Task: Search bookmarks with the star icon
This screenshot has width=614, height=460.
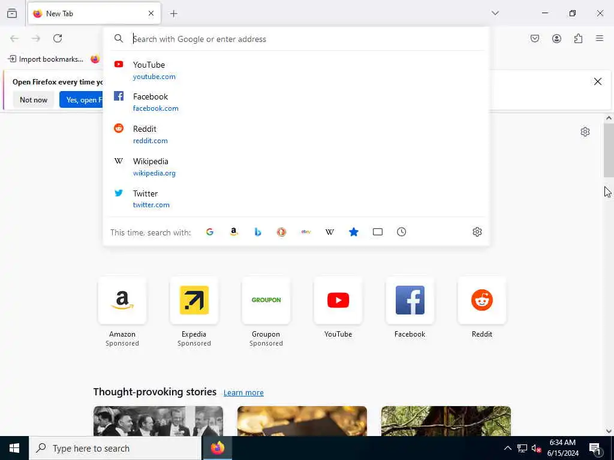Action: pos(354,232)
